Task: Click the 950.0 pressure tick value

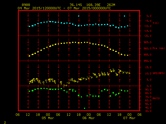Action: click(148, 61)
